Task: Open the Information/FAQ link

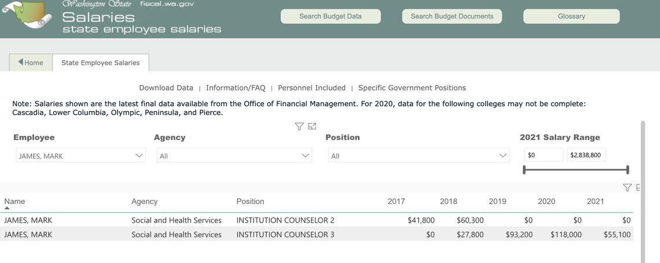Action: (236, 88)
